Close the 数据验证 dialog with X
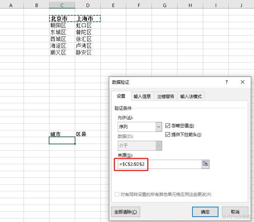The width and height of the screenshot is (254, 222). pos(243,82)
